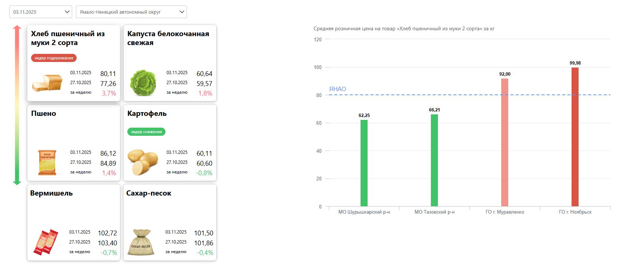Click the potato product image

(143, 162)
